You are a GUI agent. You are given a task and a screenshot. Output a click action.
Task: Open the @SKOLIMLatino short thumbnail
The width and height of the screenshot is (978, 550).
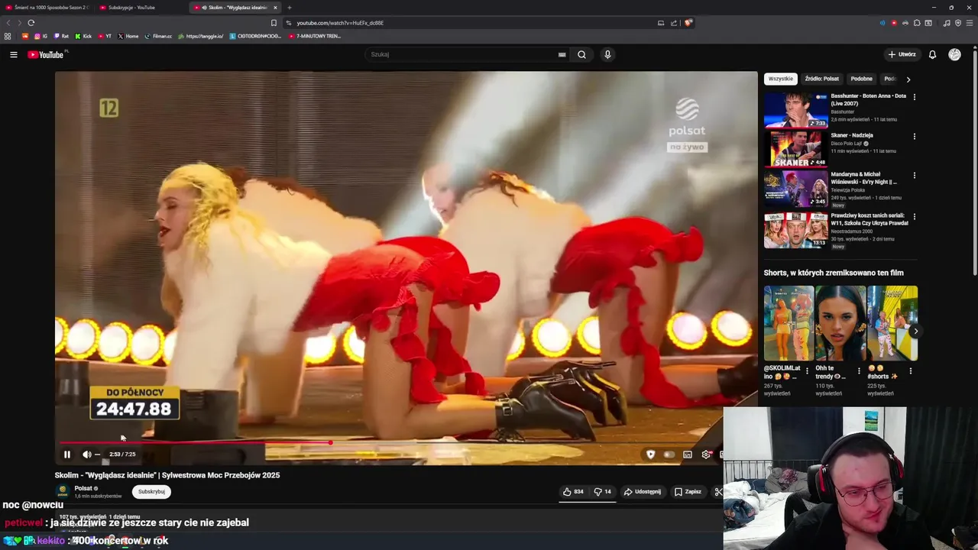pos(789,323)
